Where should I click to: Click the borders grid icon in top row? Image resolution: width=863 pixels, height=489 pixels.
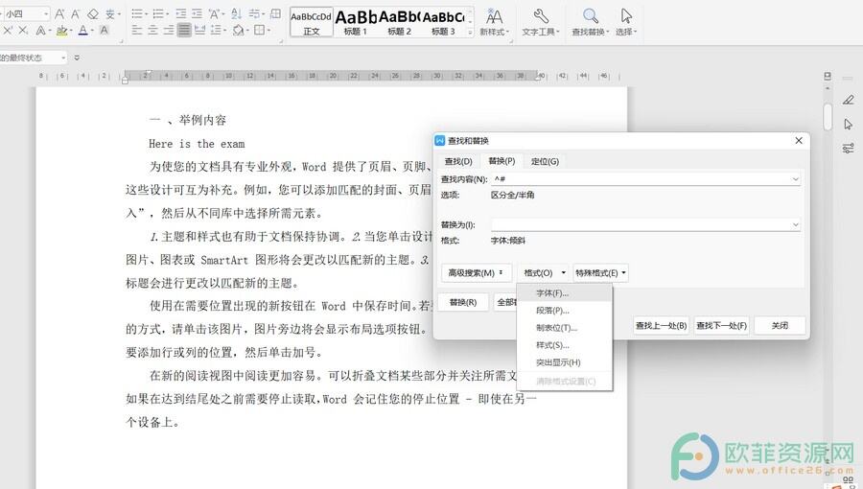pyautogui.click(x=276, y=13)
